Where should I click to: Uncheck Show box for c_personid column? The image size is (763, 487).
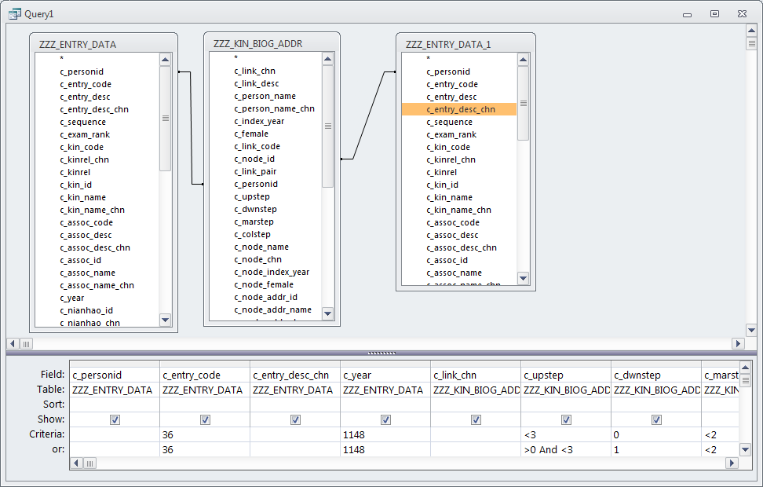tap(115, 419)
